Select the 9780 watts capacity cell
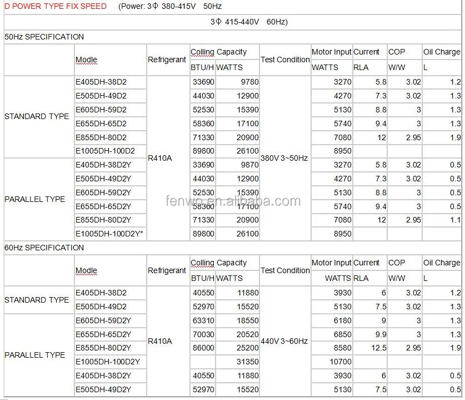The height and width of the screenshot is (400, 465). [x=248, y=82]
